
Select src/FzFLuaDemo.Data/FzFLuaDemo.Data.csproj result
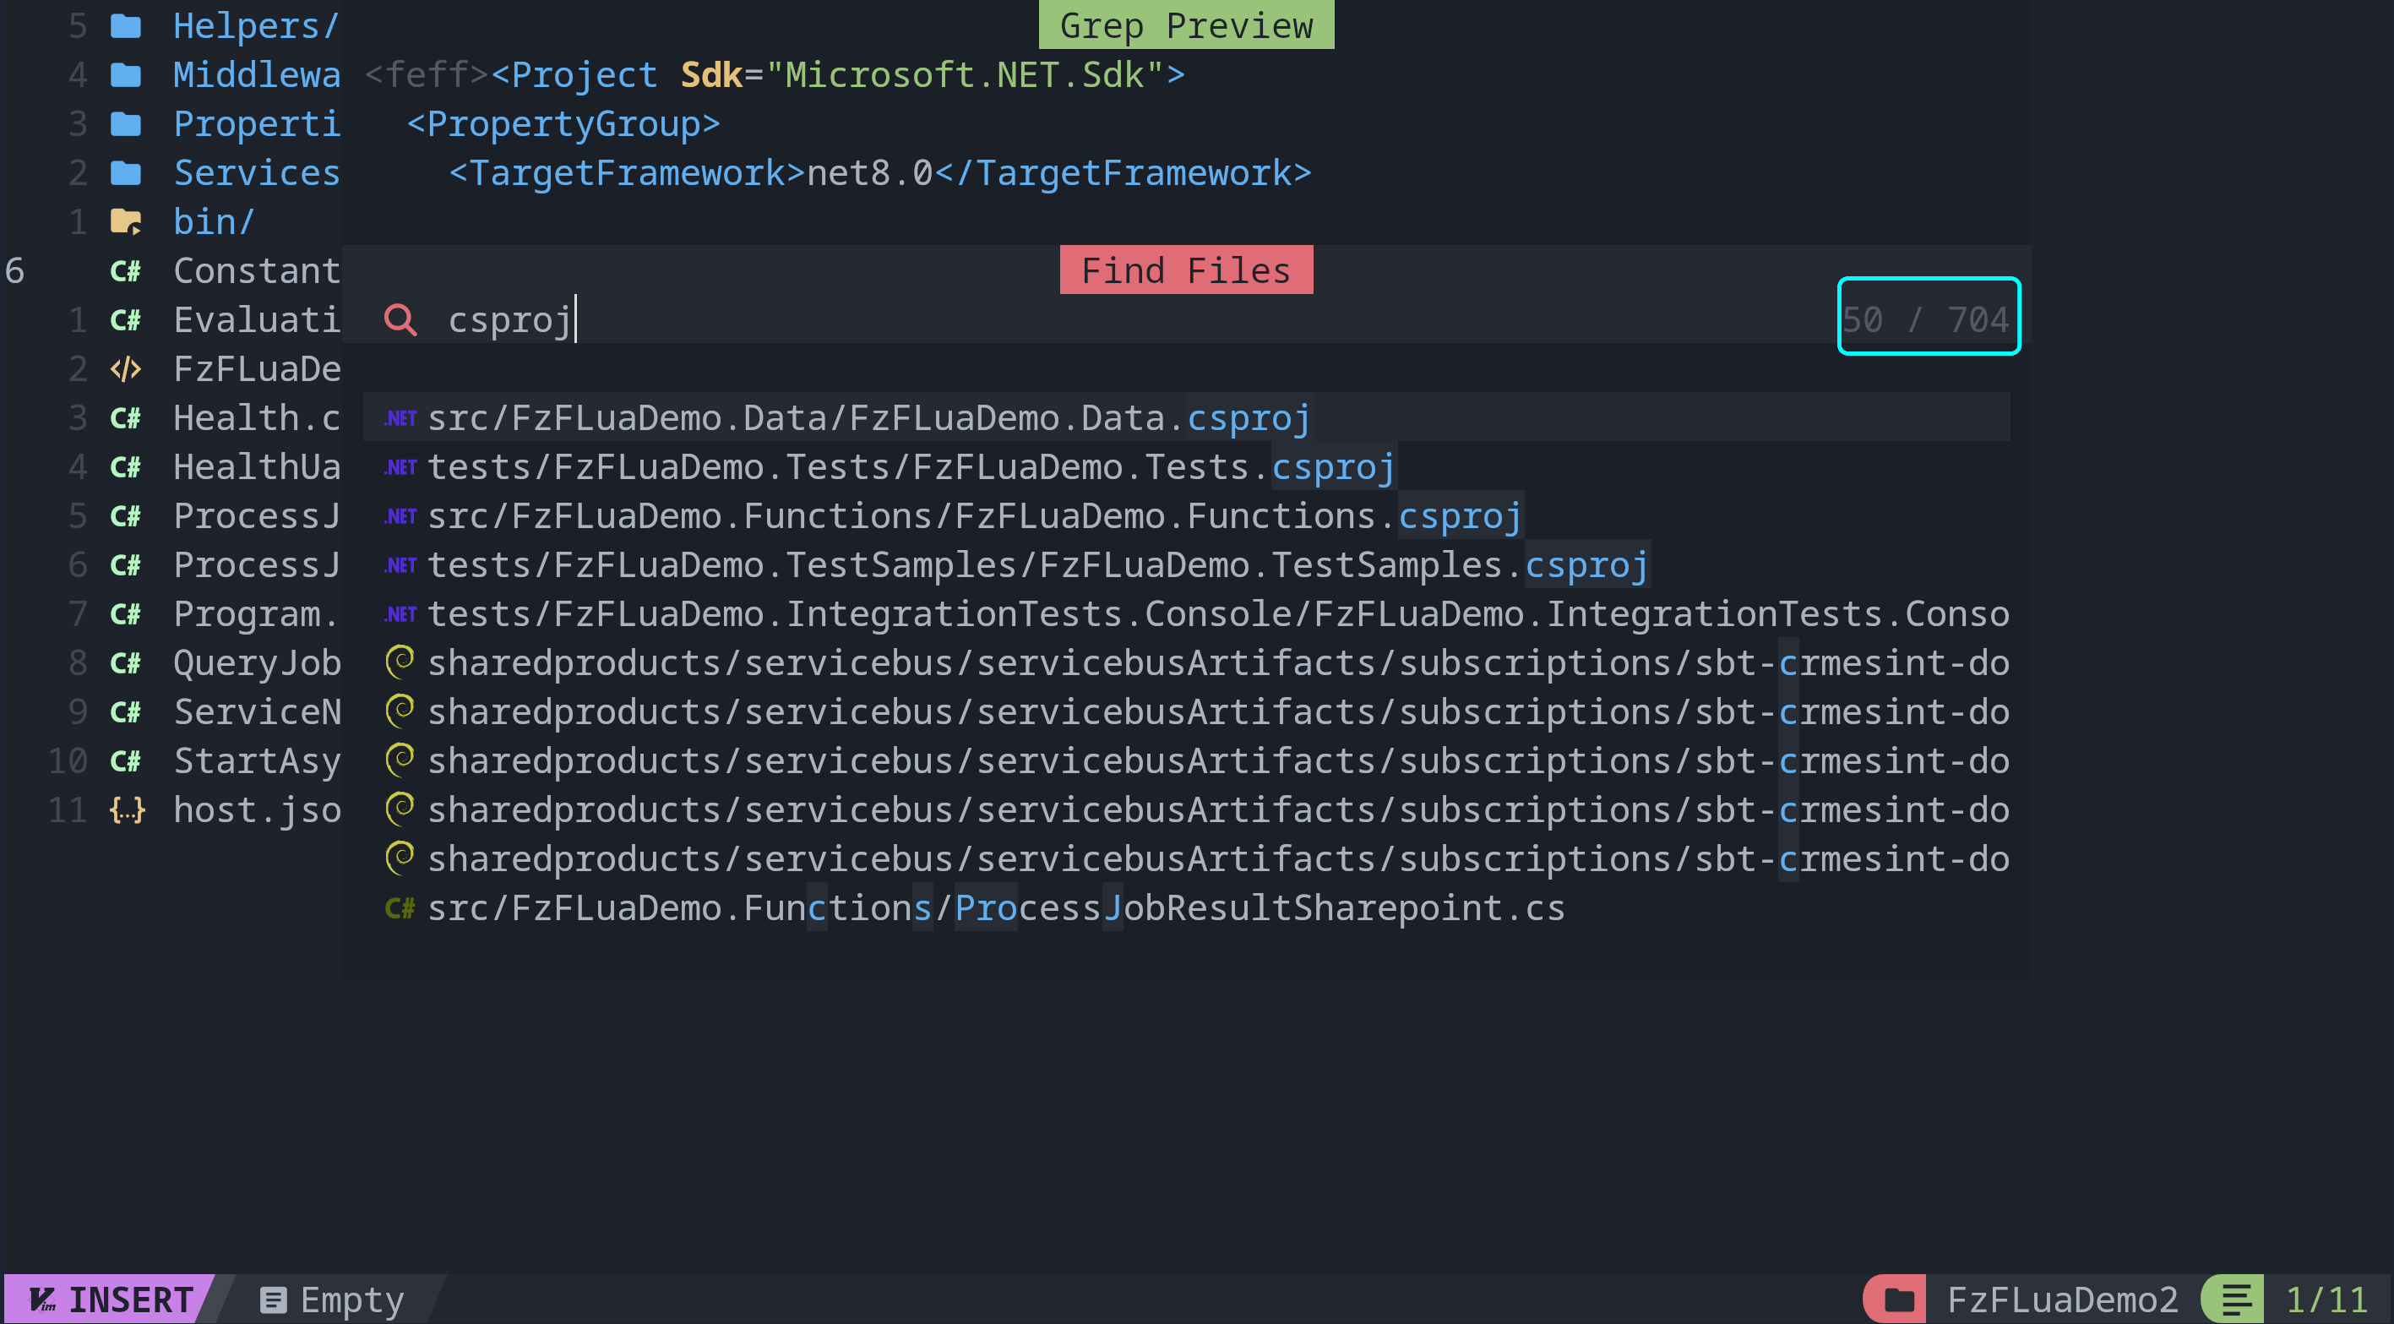pyautogui.click(x=1186, y=418)
